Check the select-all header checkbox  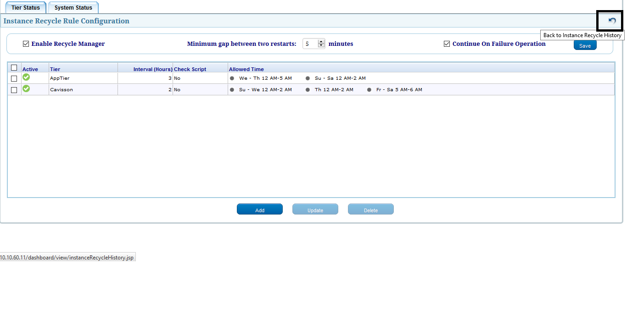(14, 67)
